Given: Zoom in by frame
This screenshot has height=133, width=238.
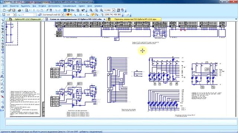Looking at the screenshot, I should (x=91, y=10).
